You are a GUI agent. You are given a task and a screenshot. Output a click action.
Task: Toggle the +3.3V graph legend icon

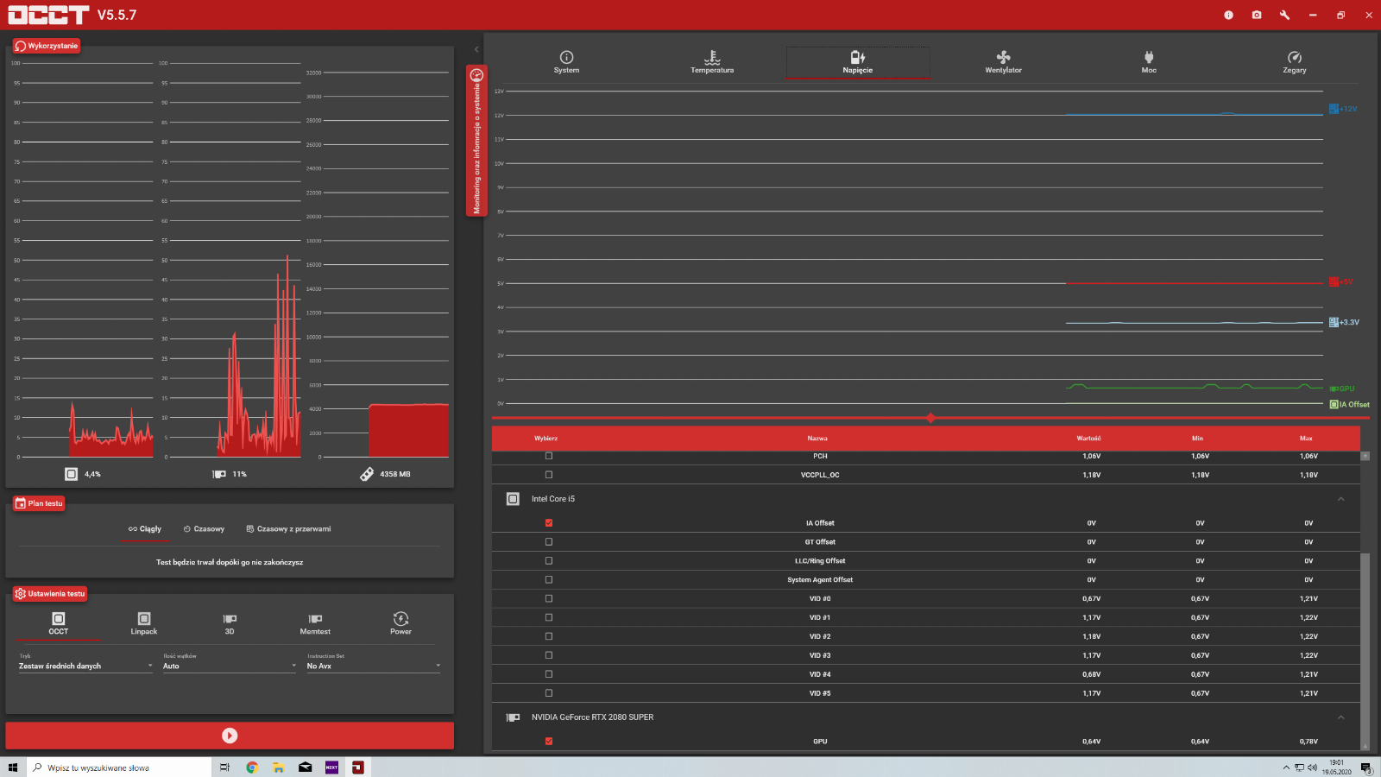(1334, 322)
